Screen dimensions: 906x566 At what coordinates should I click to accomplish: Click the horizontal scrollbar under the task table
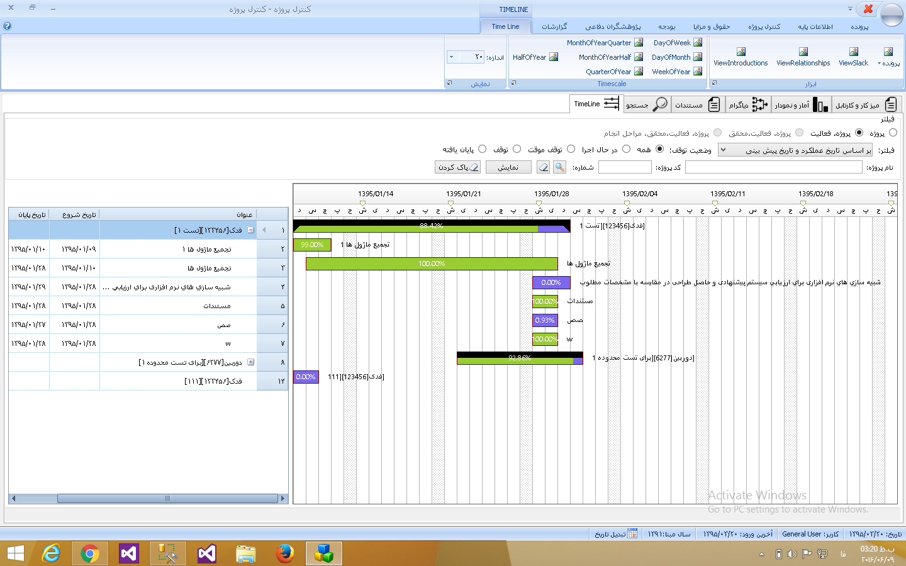pyautogui.click(x=167, y=498)
